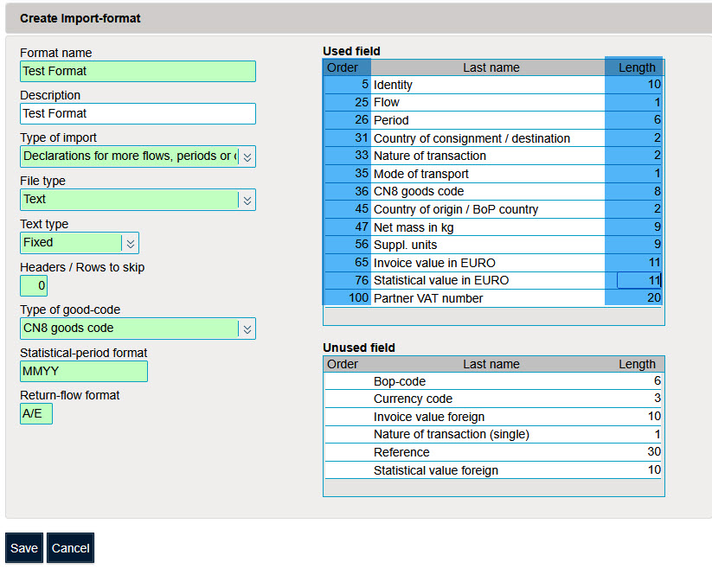This screenshot has height=568, width=712.
Task: Select the Partner VAT number row
Action: [x=489, y=298]
